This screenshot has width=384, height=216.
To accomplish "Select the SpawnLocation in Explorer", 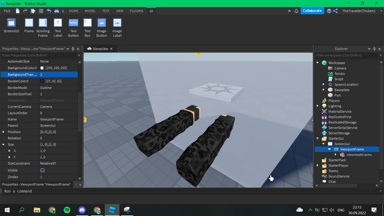I will (x=346, y=84).
